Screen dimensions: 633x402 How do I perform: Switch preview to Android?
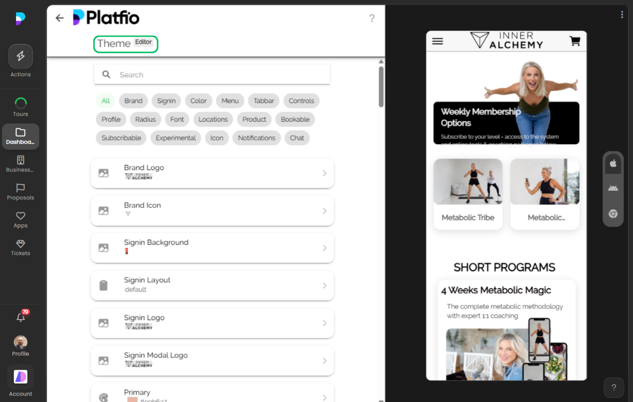click(613, 188)
